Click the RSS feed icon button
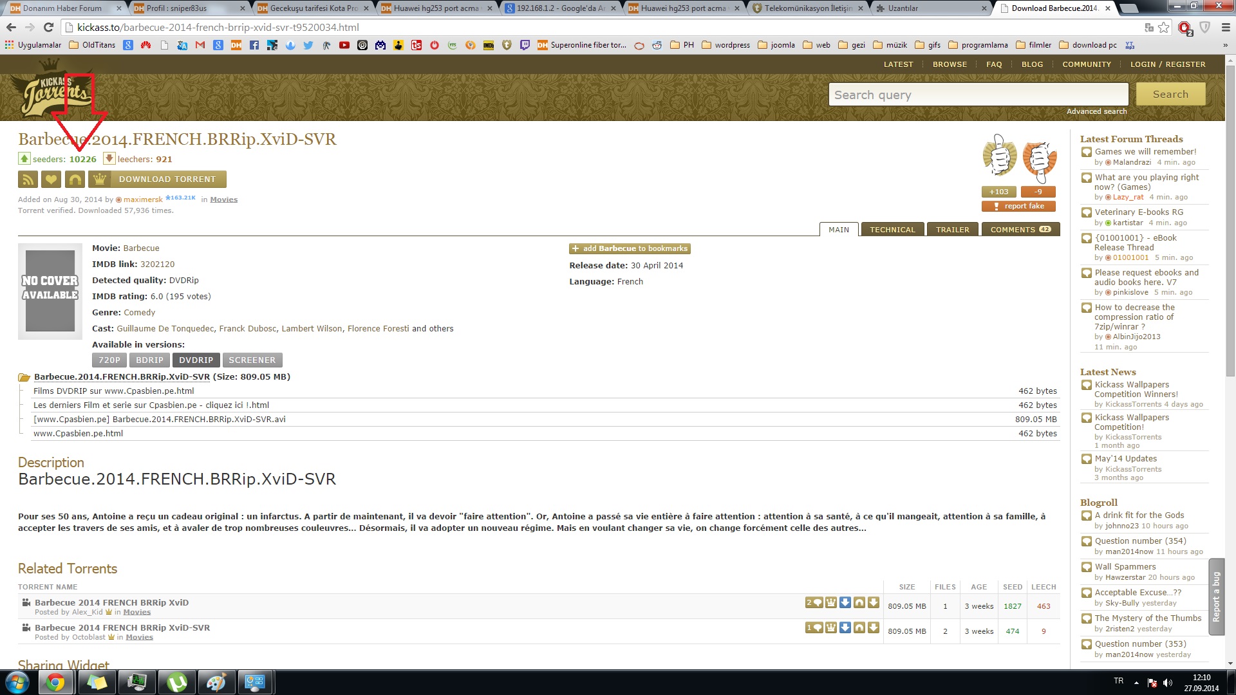1236x695 pixels. (x=28, y=180)
